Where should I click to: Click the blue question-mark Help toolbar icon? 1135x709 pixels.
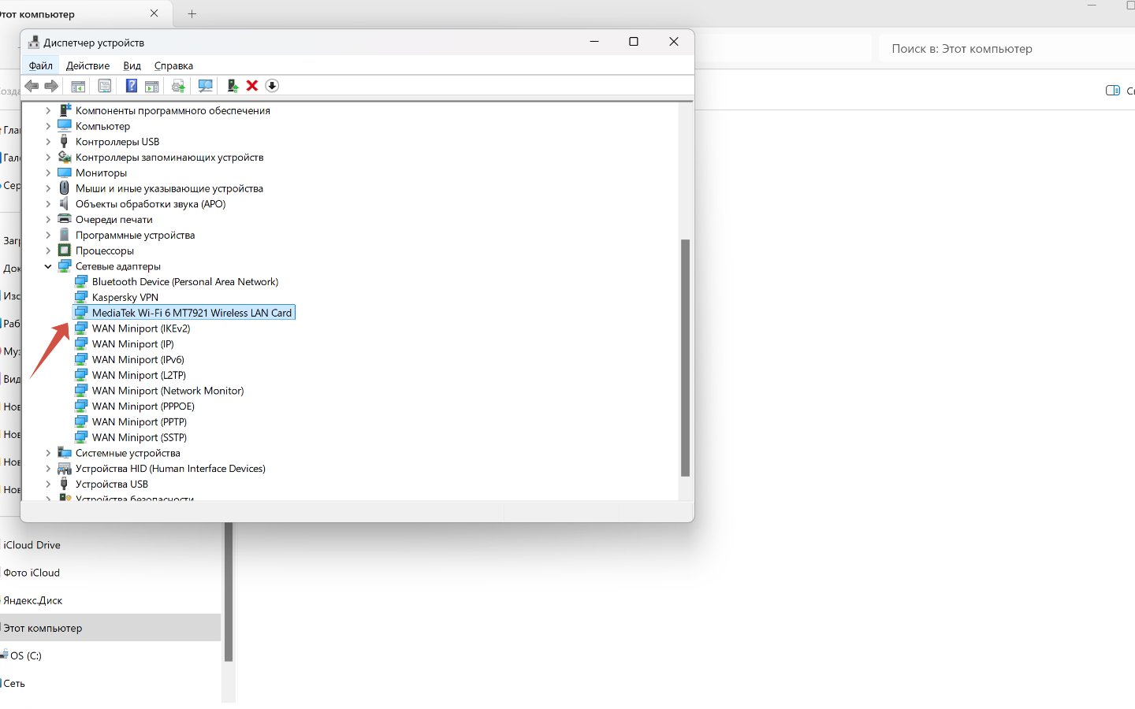tap(132, 86)
